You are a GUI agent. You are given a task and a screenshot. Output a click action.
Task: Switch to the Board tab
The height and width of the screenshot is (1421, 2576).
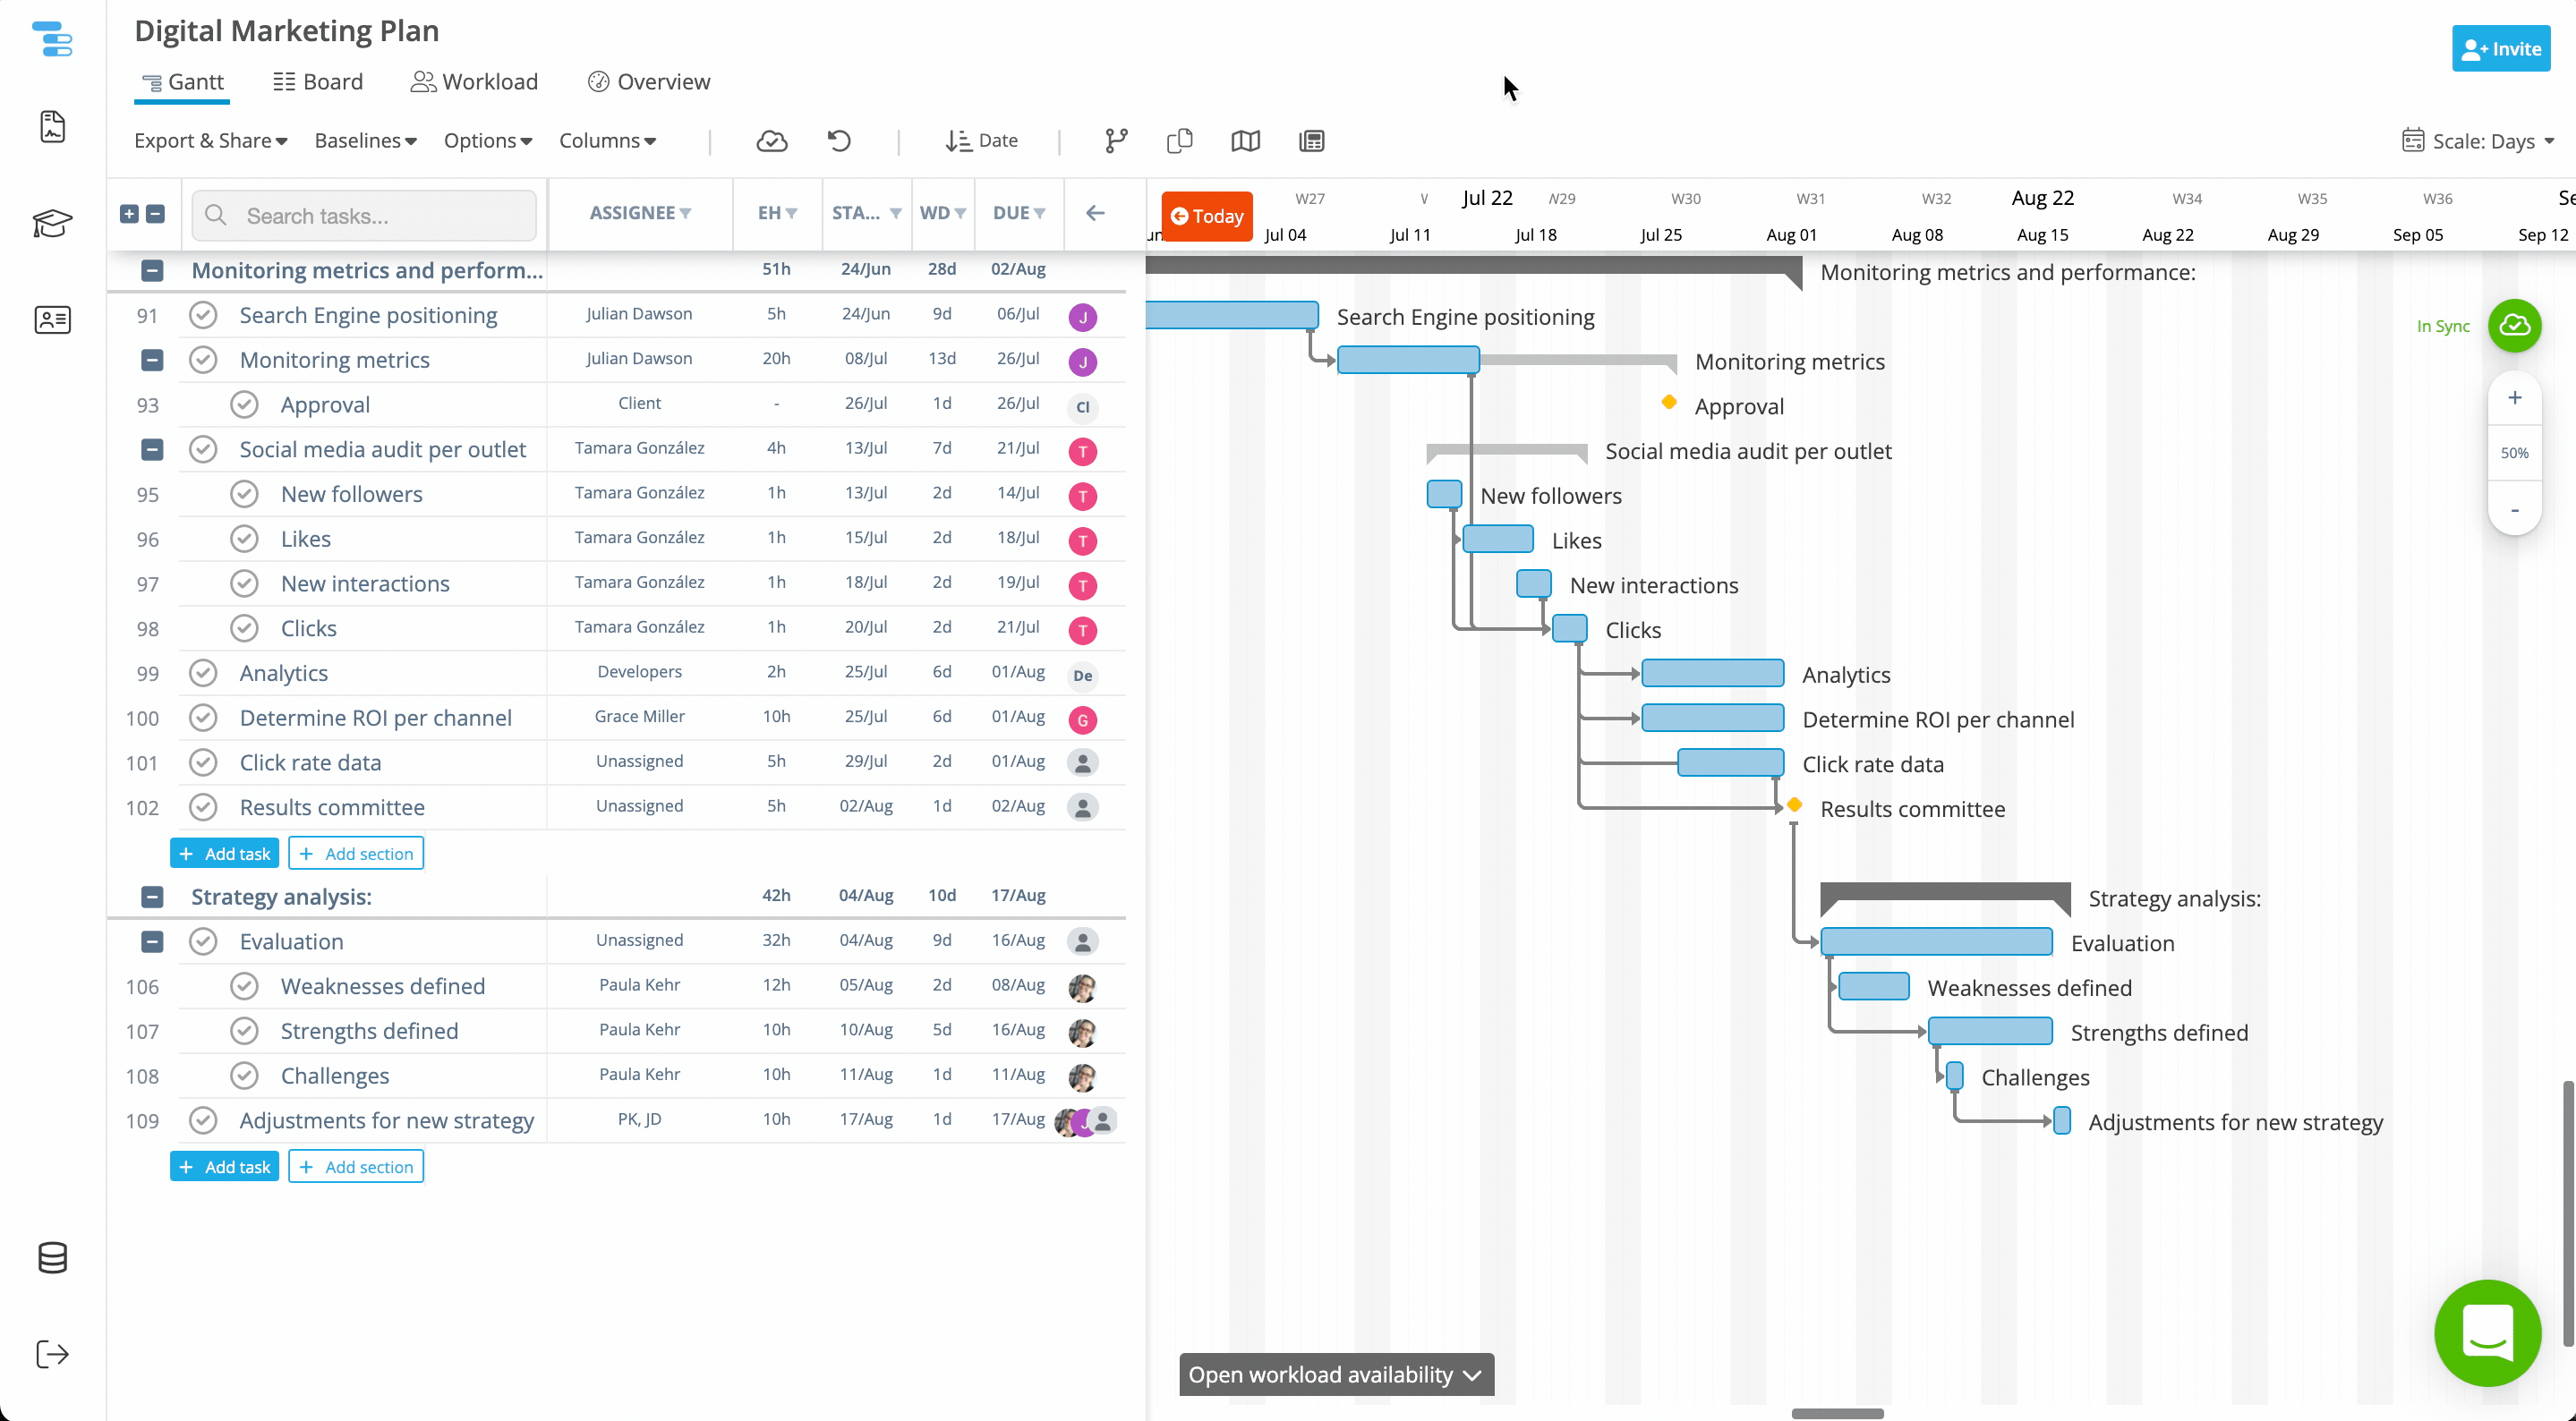point(318,82)
